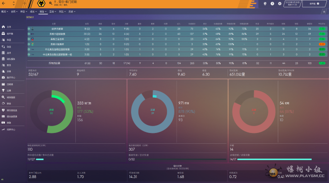Expand the 概况 (Overview) dropdown tab
329x183 pixels.
[4, 12]
